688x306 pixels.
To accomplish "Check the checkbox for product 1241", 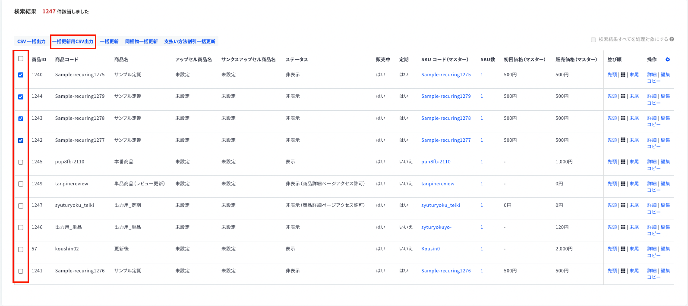I will coord(21,272).
